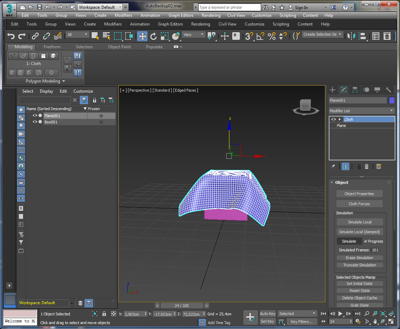Click the Erase Simulation button
This screenshot has width=400, height=329.
[x=359, y=258]
